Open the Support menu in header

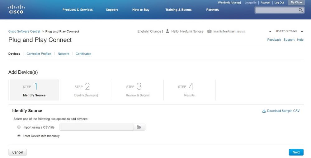pos(112,10)
